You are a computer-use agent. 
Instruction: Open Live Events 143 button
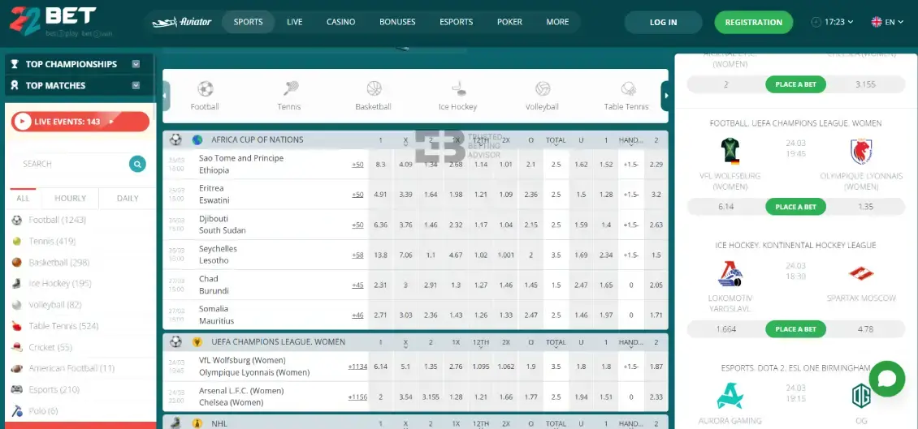coord(80,122)
